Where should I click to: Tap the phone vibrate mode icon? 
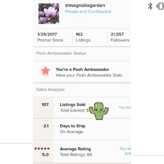160,6
